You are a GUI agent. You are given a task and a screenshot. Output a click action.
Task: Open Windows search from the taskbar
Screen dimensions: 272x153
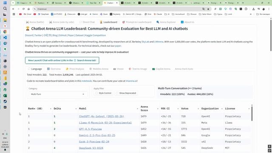click(x=5, y=8)
